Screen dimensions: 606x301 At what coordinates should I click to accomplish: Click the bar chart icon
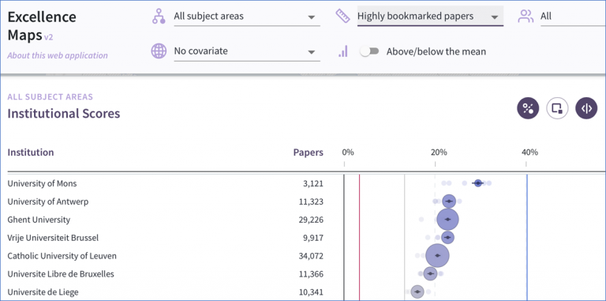point(343,51)
